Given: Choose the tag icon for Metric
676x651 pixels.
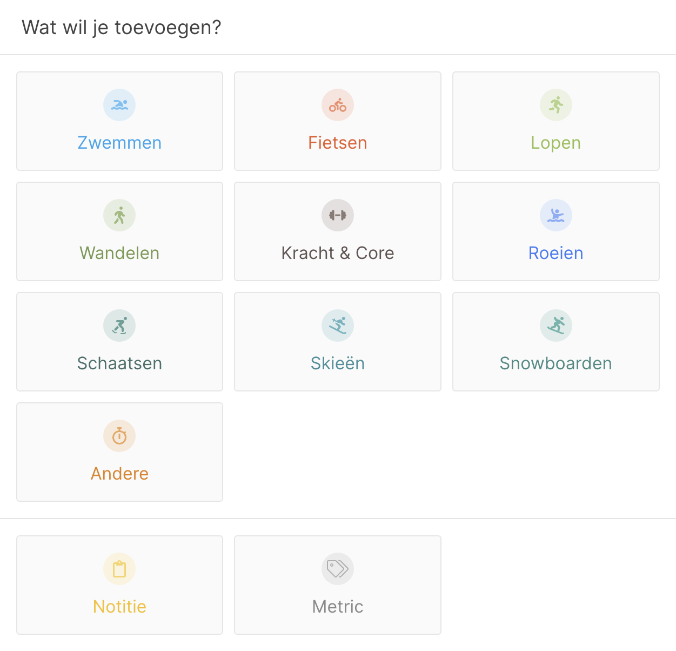Looking at the screenshot, I should click(x=338, y=569).
